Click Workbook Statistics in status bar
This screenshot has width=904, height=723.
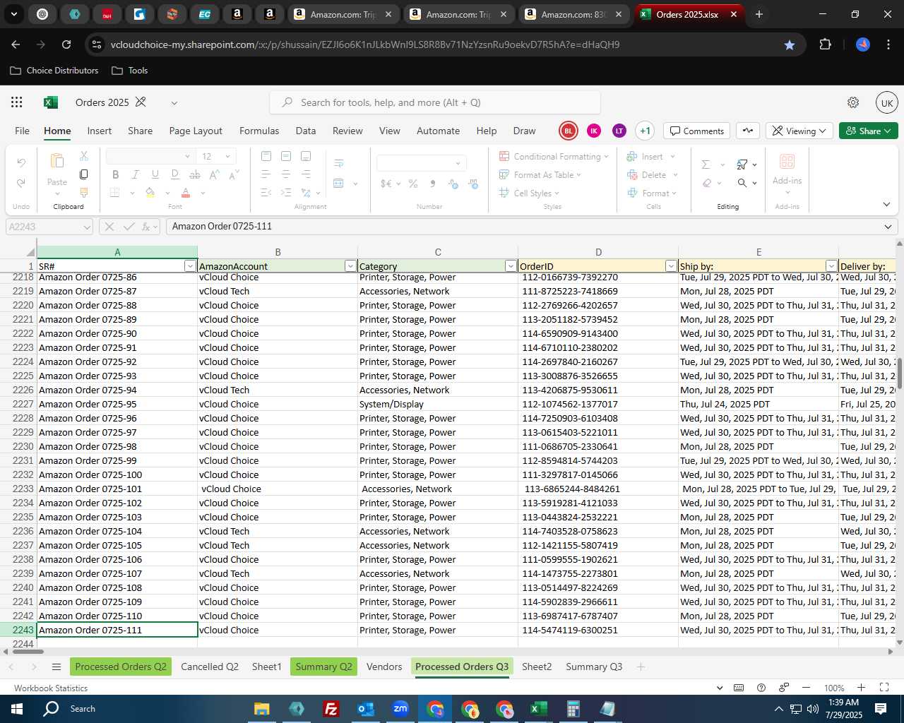tap(51, 688)
